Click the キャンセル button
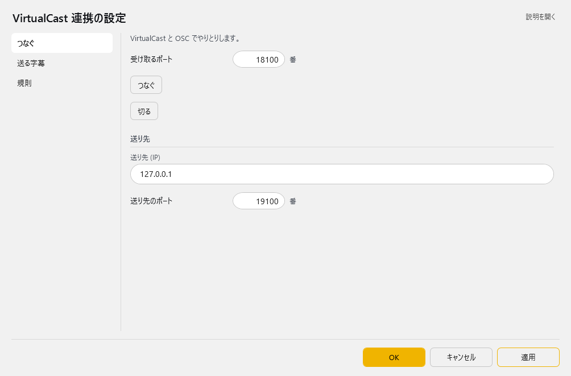Viewport: 571px width, 376px height. coord(461,357)
